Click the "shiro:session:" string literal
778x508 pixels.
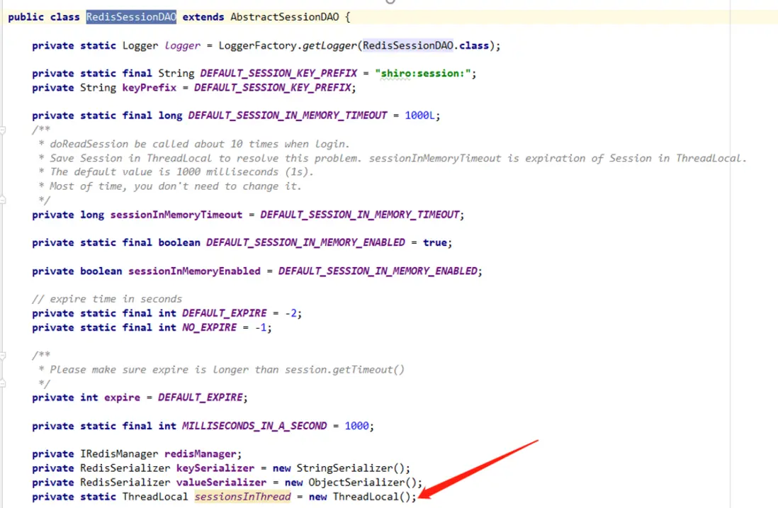(423, 74)
